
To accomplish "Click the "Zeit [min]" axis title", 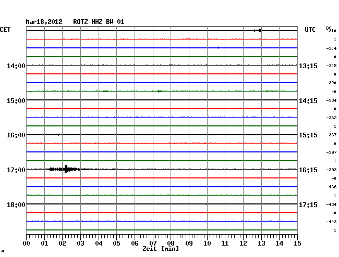I will (x=161, y=249).
